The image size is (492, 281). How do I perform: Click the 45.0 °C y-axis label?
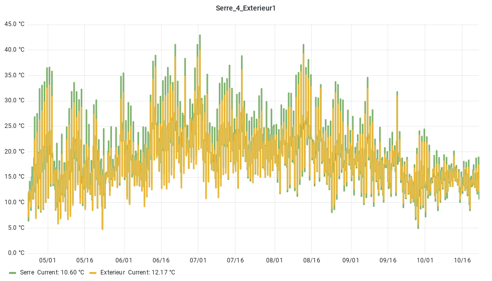[x=15, y=24]
